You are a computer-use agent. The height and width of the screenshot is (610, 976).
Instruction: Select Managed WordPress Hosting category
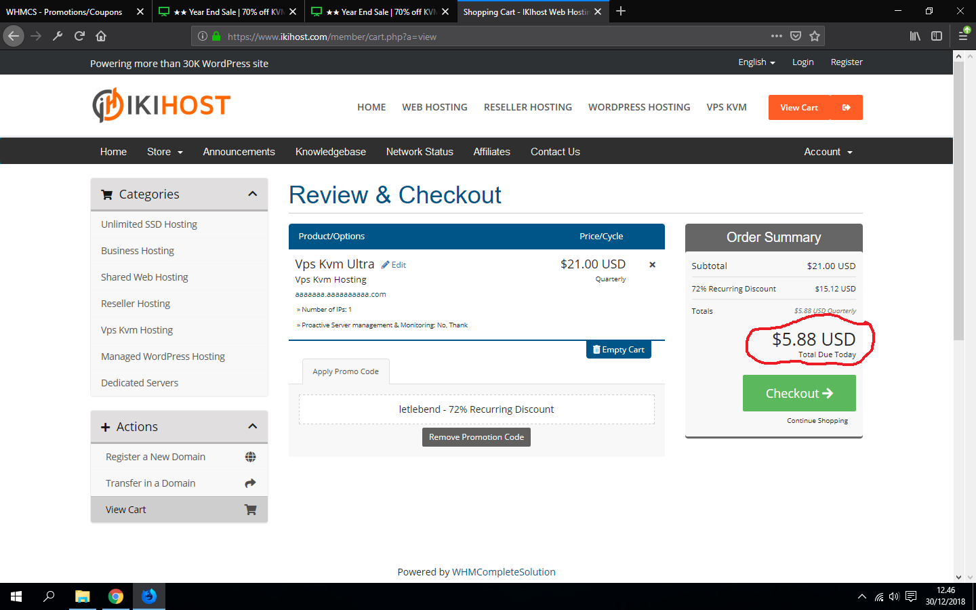(163, 357)
